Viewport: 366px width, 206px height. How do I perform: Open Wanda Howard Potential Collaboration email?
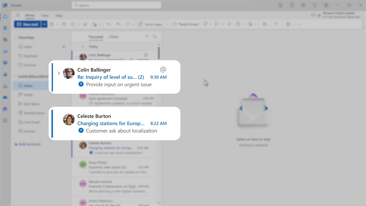[114, 186]
